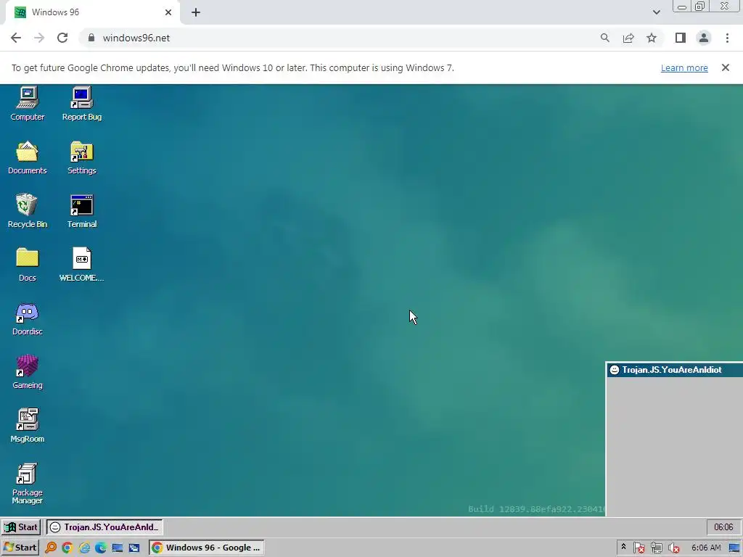Select the Documents folder icon
The image size is (743, 557).
click(27, 157)
